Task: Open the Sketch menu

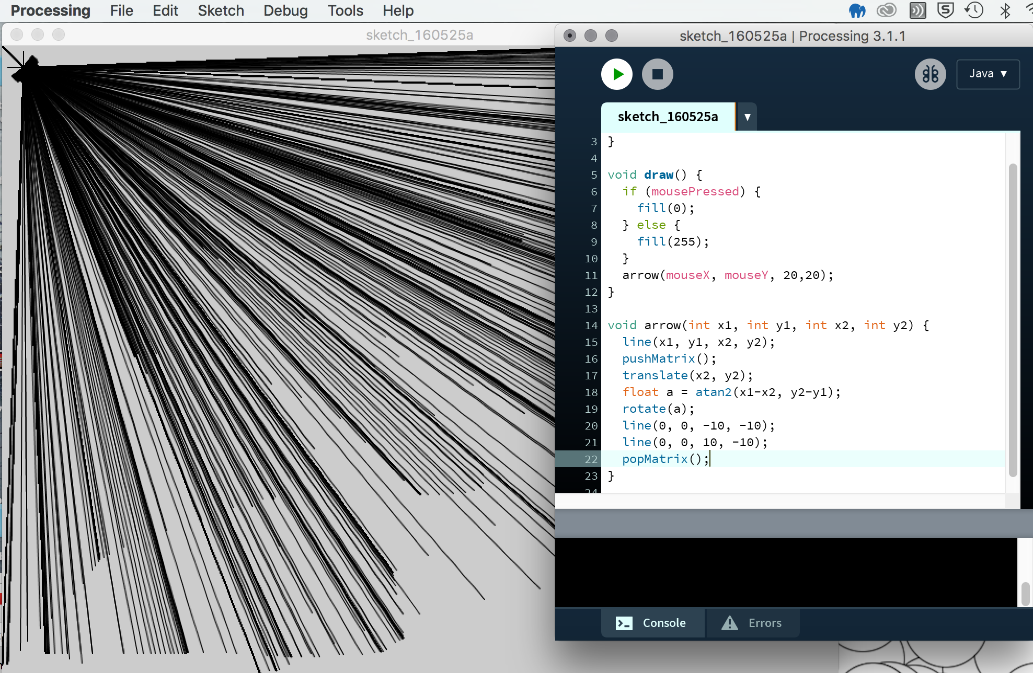Action: 221,10
